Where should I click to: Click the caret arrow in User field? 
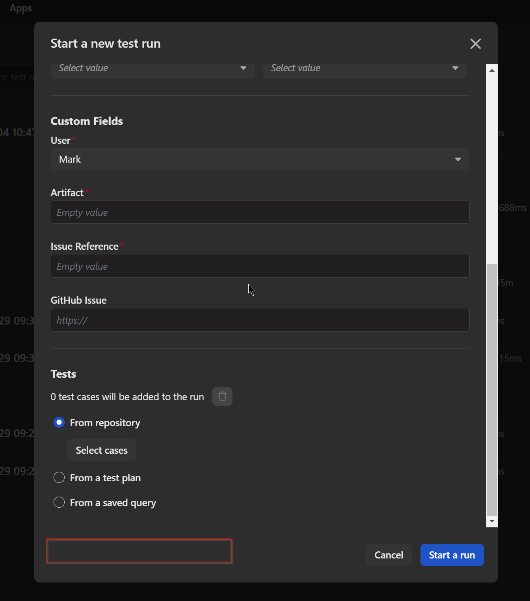click(x=458, y=160)
